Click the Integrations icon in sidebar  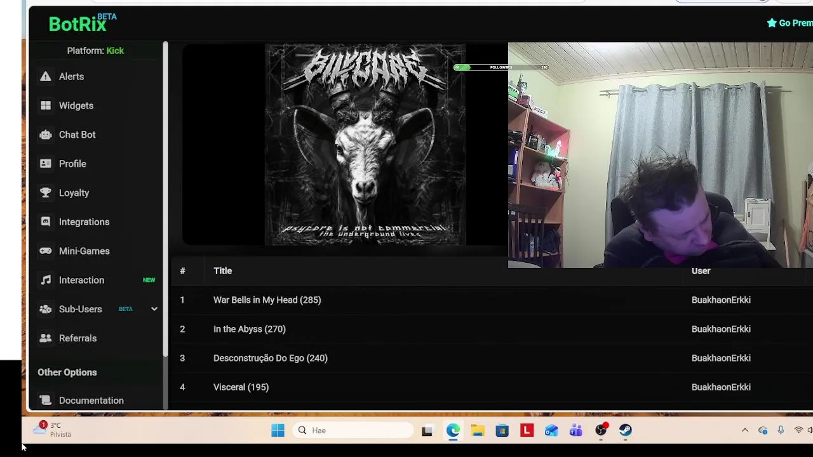[x=45, y=222]
